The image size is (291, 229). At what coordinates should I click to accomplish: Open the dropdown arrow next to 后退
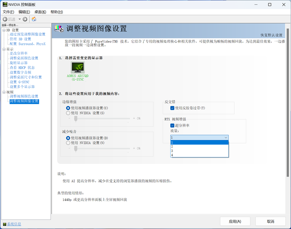19,19
